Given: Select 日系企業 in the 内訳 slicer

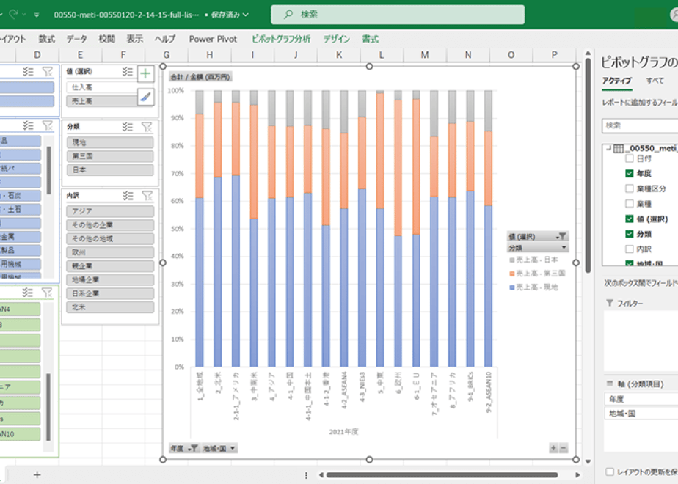Looking at the screenshot, I should click(110, 293).
